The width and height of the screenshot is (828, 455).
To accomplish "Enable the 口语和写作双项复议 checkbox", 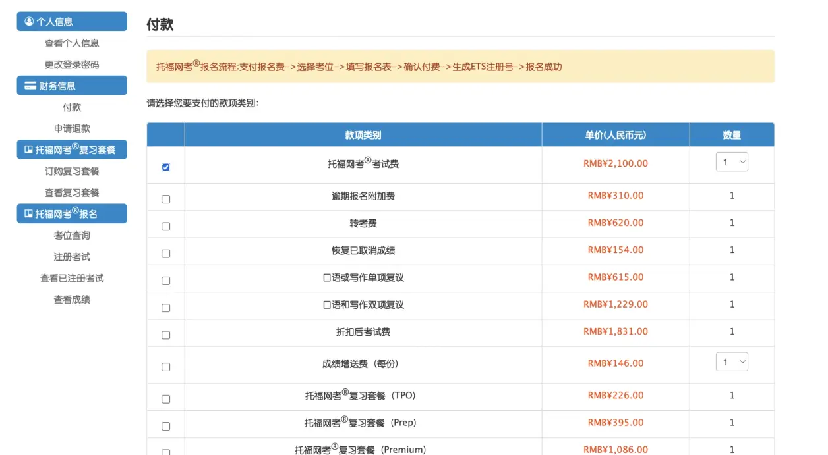I will click(165, 308).
